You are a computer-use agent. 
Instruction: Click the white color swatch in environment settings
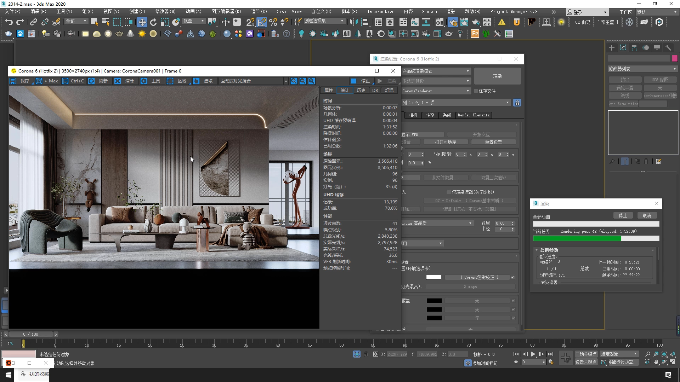[x=433, y=277]
